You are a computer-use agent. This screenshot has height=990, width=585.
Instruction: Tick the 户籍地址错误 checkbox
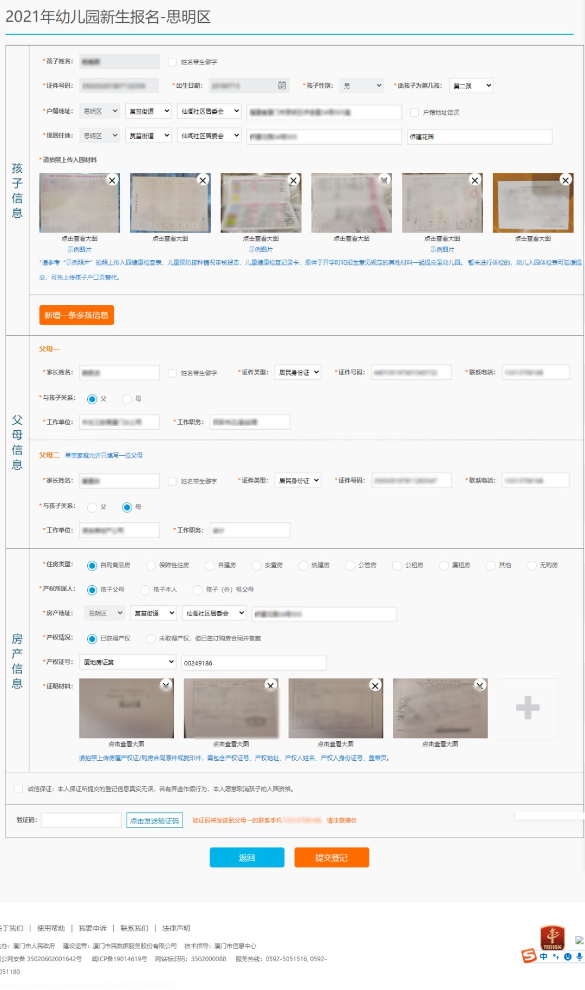pos(414,112)
